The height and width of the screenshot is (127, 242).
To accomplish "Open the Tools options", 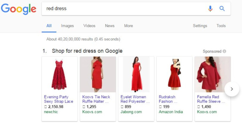I will point(221,26).
